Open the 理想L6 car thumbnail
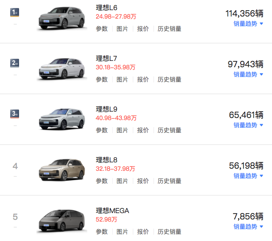The image size is (272, 241). point(61,19)
